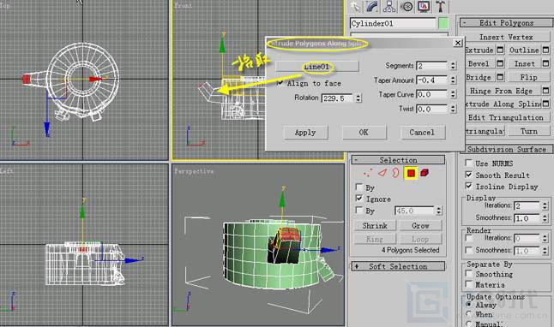Close the Extrude Polygons Along Spline dialog

click(x=458, y=43)
